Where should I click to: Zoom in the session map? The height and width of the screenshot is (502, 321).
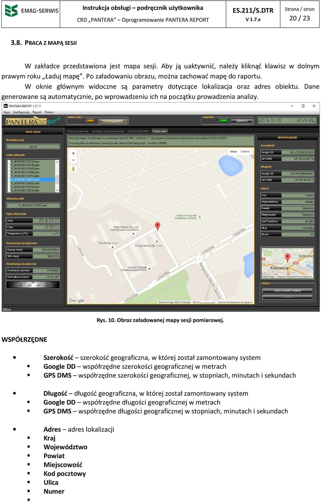[73, 153]
